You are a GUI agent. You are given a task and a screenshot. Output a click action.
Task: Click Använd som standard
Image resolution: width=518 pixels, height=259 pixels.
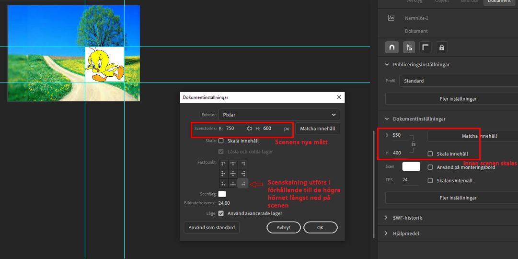coord(211,227)
